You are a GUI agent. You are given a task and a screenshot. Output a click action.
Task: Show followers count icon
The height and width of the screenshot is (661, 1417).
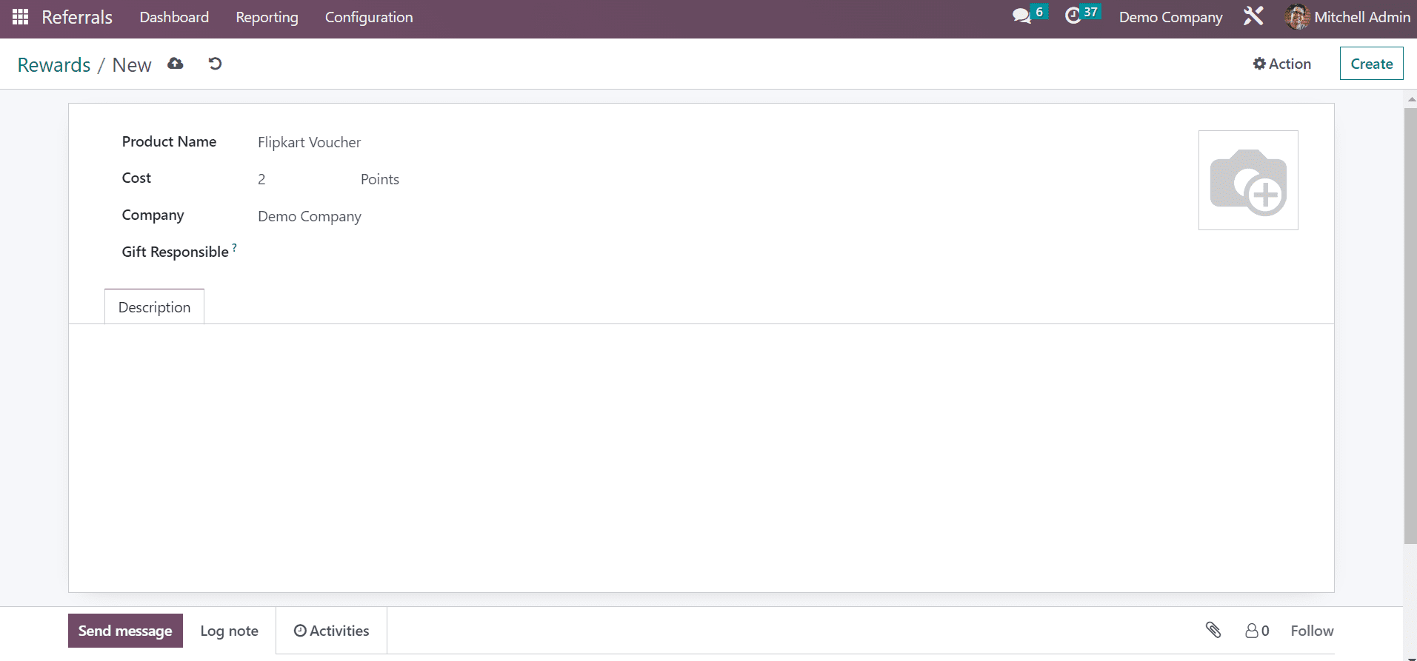pyautogui.click(x=1257, y=631)
